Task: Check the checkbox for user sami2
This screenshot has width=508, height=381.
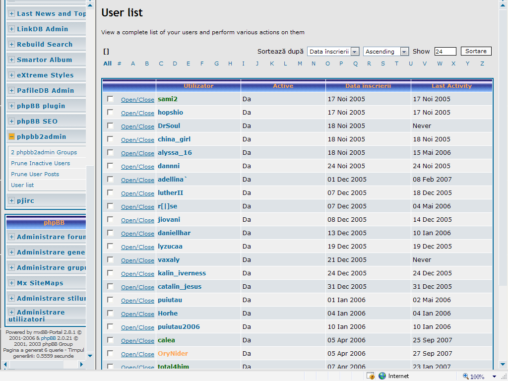Action: (x=110, y=99)
